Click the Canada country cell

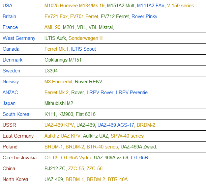[21, 49]
